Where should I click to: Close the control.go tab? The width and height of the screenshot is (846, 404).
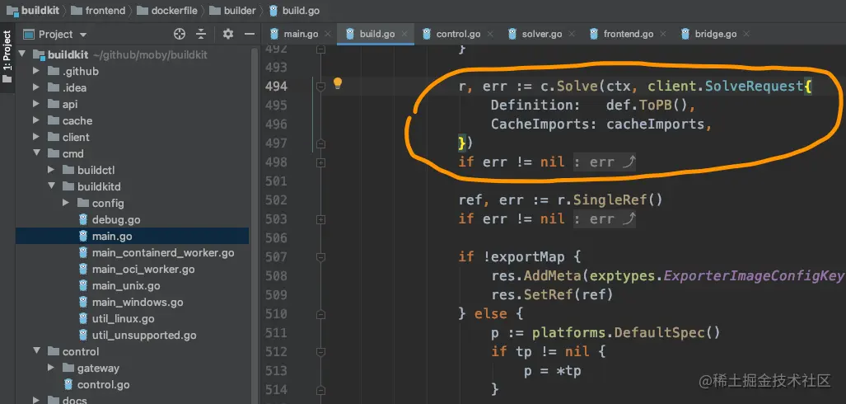pos(490,34)
